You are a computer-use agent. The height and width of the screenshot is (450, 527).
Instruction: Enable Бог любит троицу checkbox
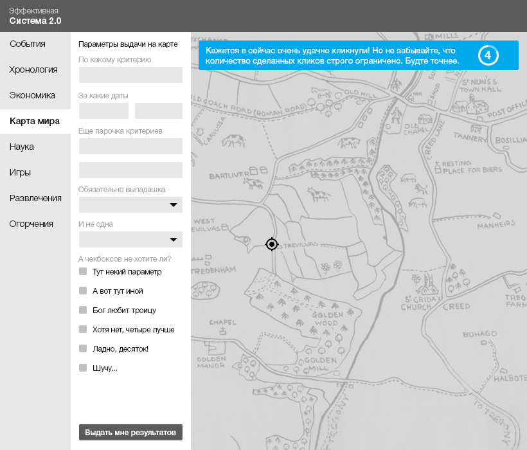tap(83, 310)
